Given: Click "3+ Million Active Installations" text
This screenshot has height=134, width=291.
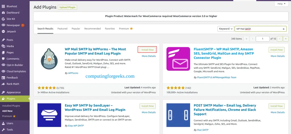Looking at the screenshot, I should pyautogui.click(x=53, y=92).
